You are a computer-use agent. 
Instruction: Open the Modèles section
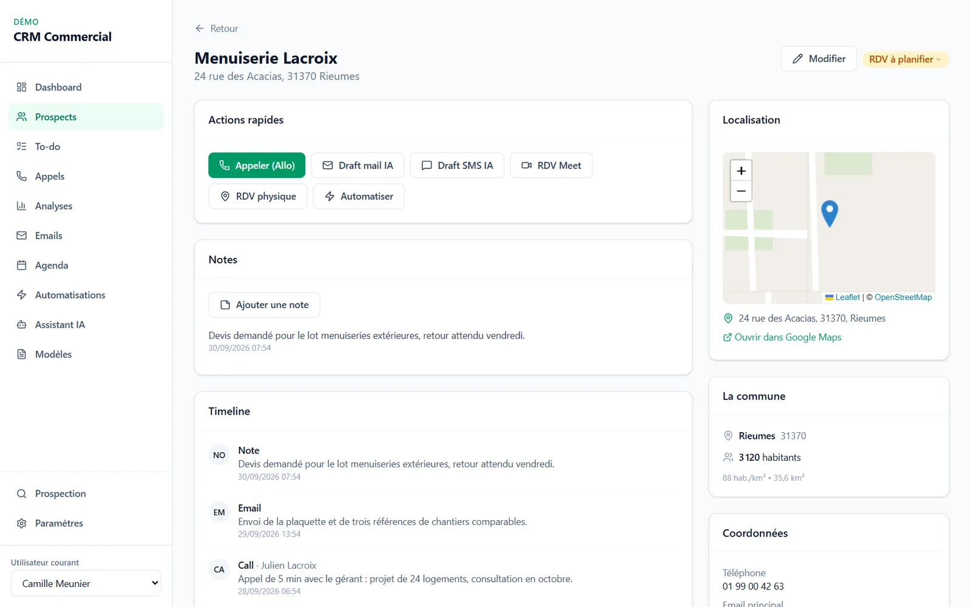tap(86, 354)
